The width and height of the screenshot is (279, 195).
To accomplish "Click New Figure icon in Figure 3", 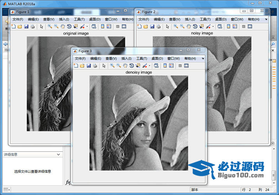I will point(76,66).
